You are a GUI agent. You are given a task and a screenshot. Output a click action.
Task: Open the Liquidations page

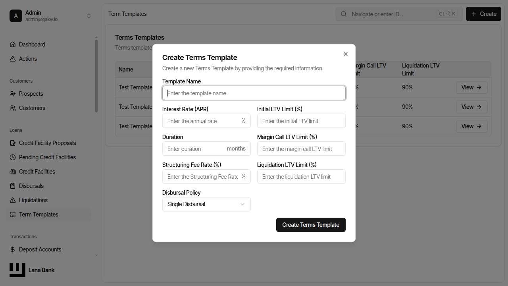[33, 200]
